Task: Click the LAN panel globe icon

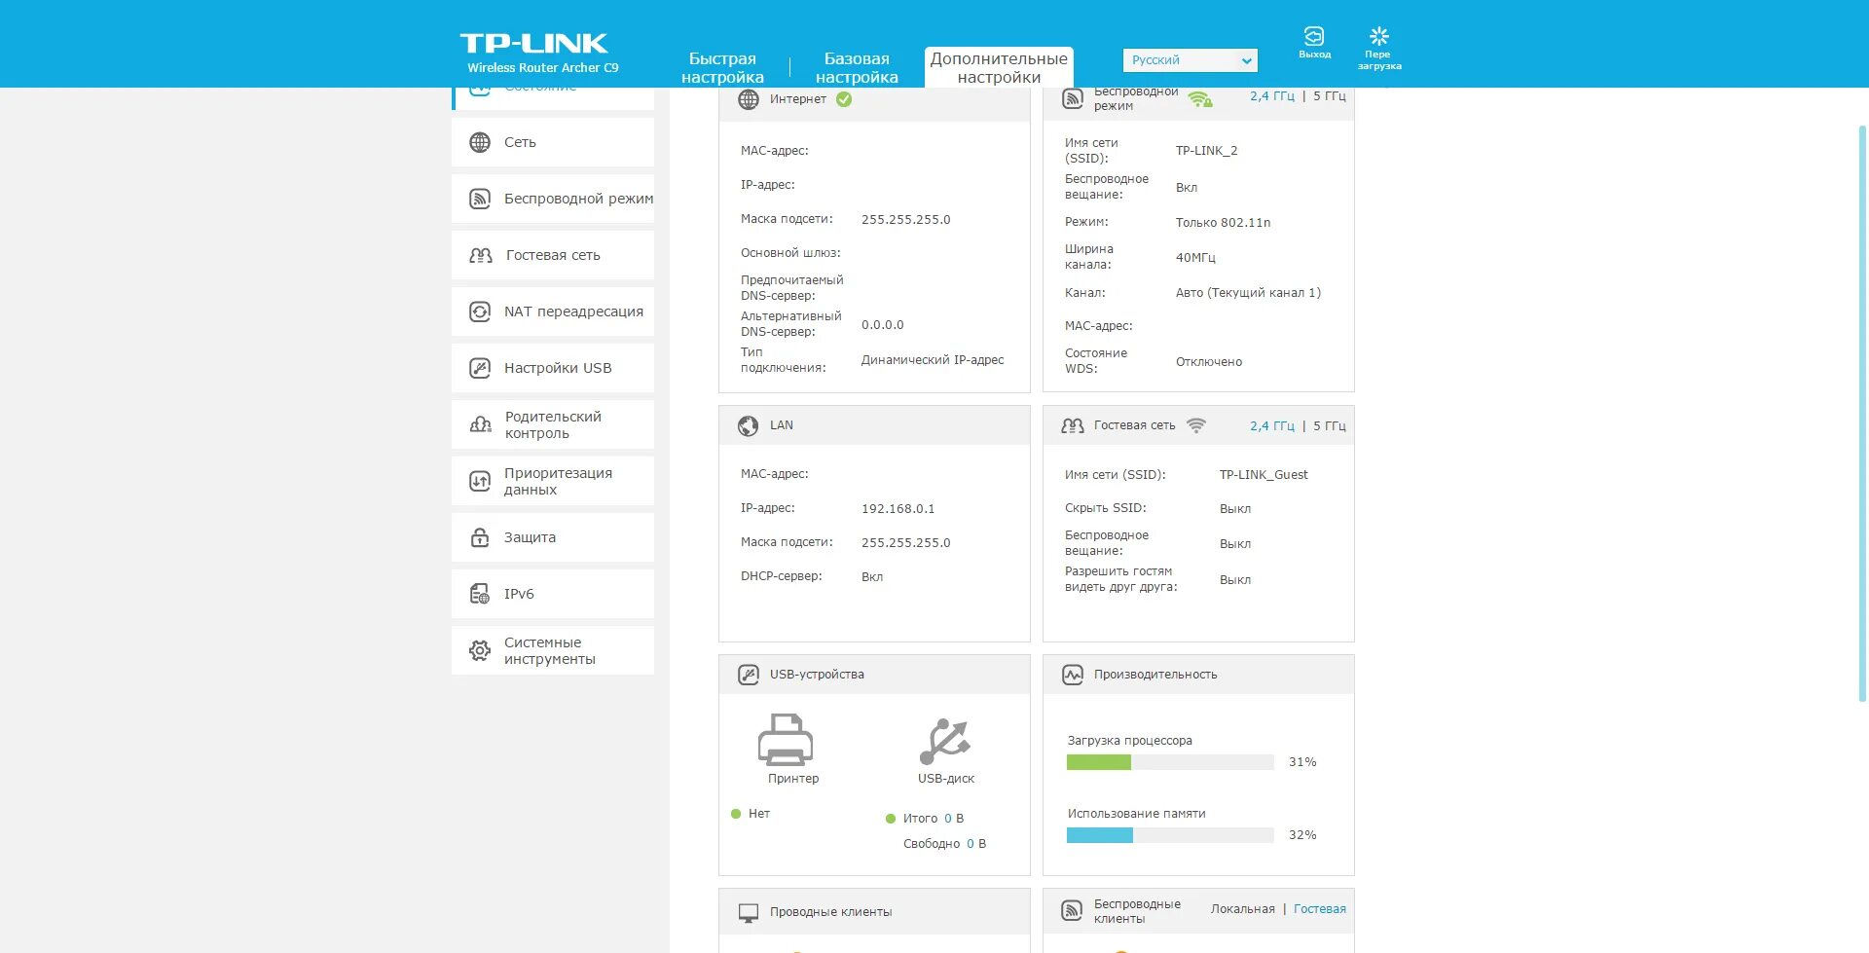Action: pyautogui.click(x=749, y=425)
